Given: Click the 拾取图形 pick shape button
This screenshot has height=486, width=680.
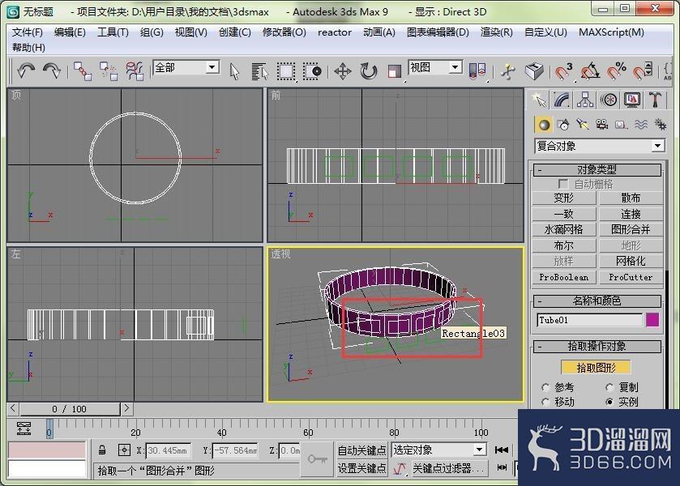Looking at the screenshot, I should (x=596, y=368).
